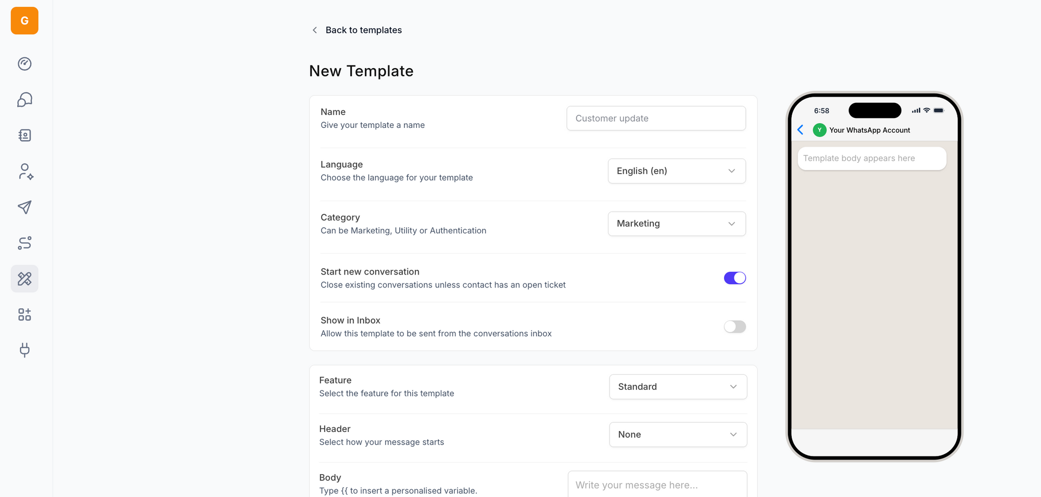Screen dimensions: 1041x497
Task: Open the workflow route icon in sidebar
Action: tap(24, 243)
